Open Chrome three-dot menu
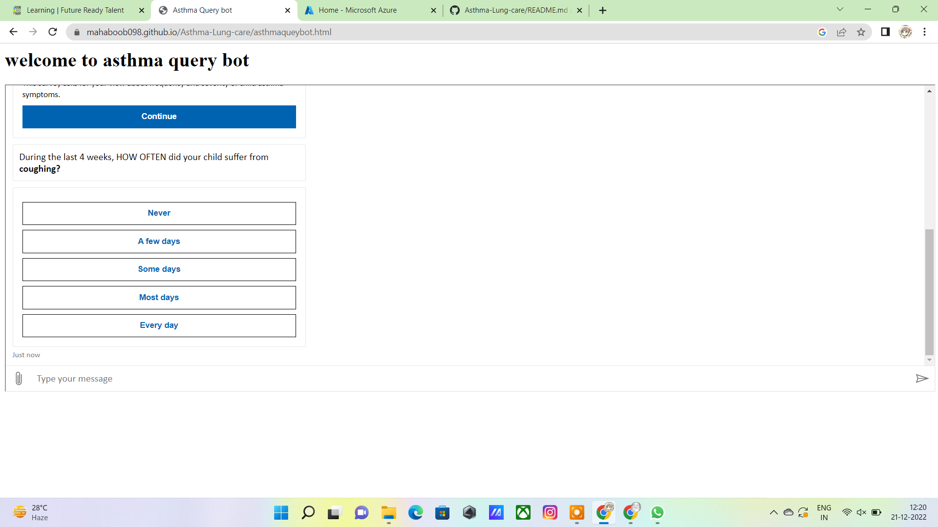 point(924,32)
